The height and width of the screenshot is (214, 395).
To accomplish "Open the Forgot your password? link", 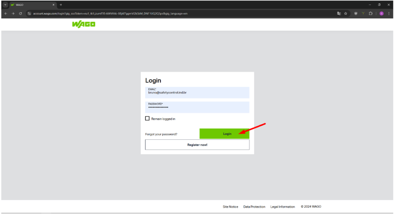I will 161,134.
